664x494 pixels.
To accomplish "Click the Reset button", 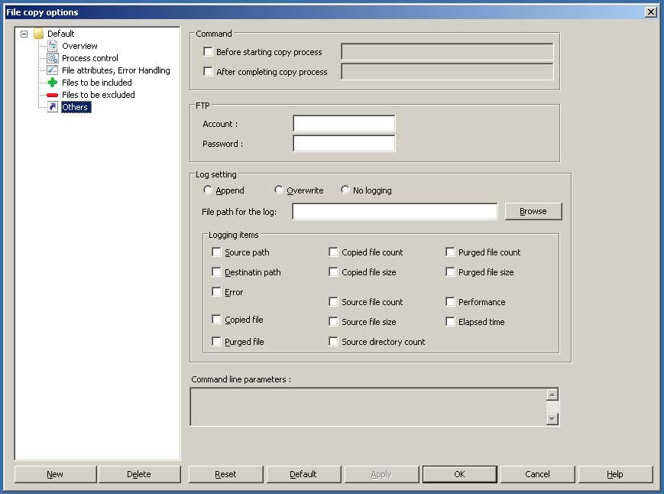I will point(225,474).
